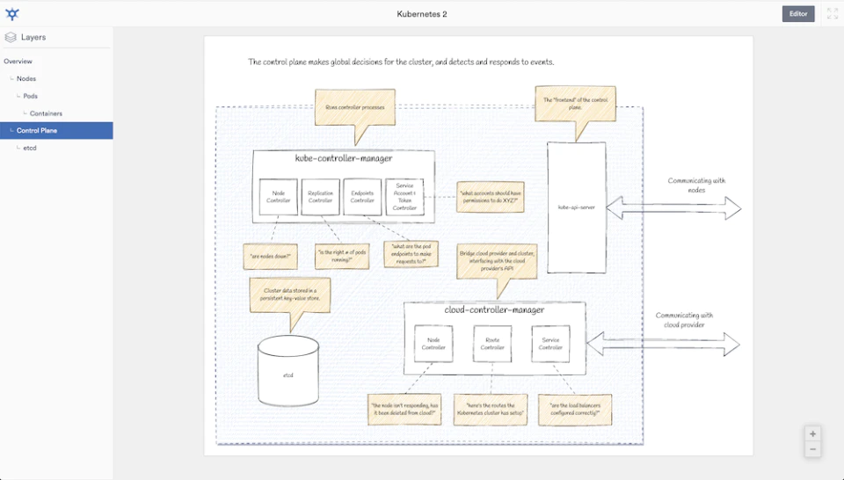The height and width of the screenshot is (480, 844).
Task: Click the kube-controller-manager title
Action: coord(344,158)
